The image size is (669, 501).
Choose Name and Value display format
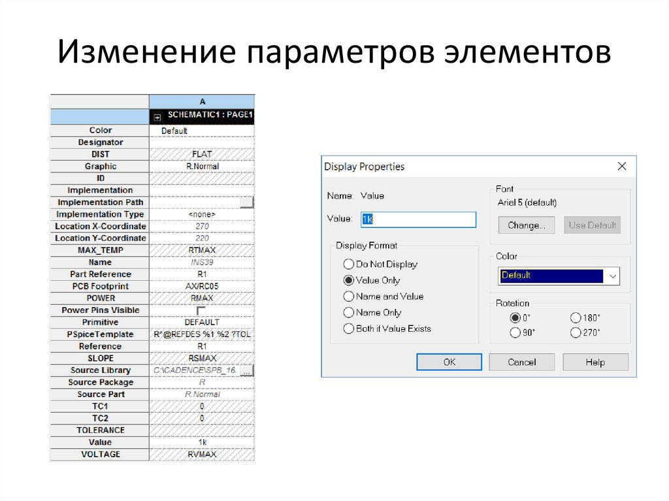tap(348, 296)
